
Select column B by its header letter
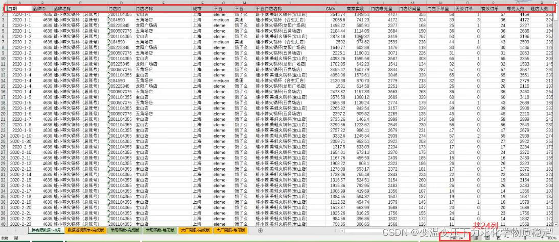pyautogui.click(x=42, y=3)
